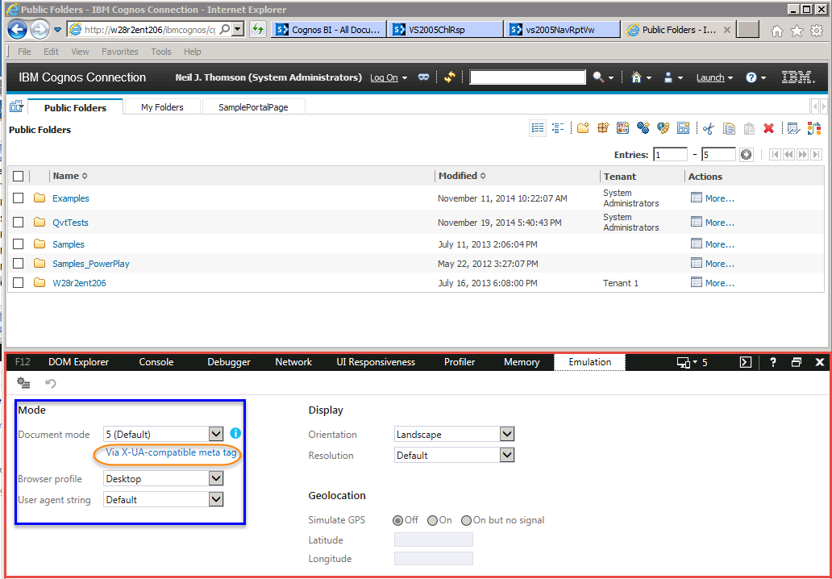Click the My Area person icon
832x579 pixels.
pyautogui.click(x=668, y=77)
